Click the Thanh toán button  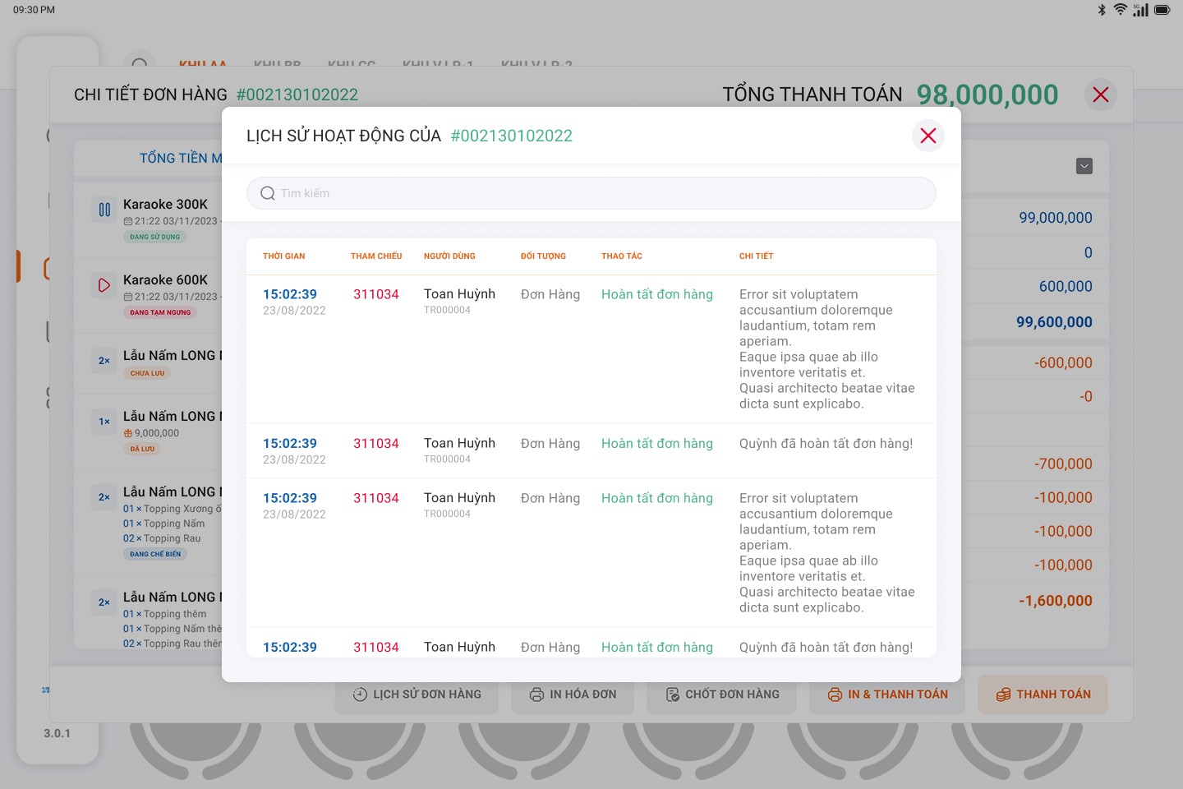1043,694
